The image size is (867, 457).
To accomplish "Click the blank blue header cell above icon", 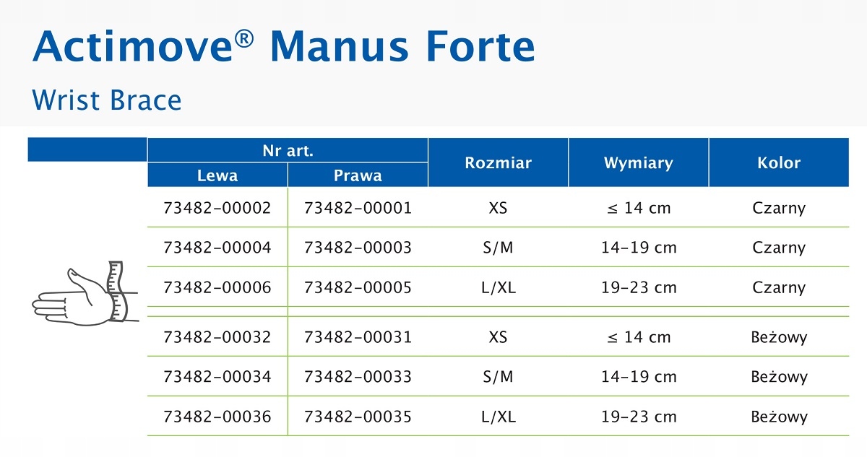I will 87,149.
